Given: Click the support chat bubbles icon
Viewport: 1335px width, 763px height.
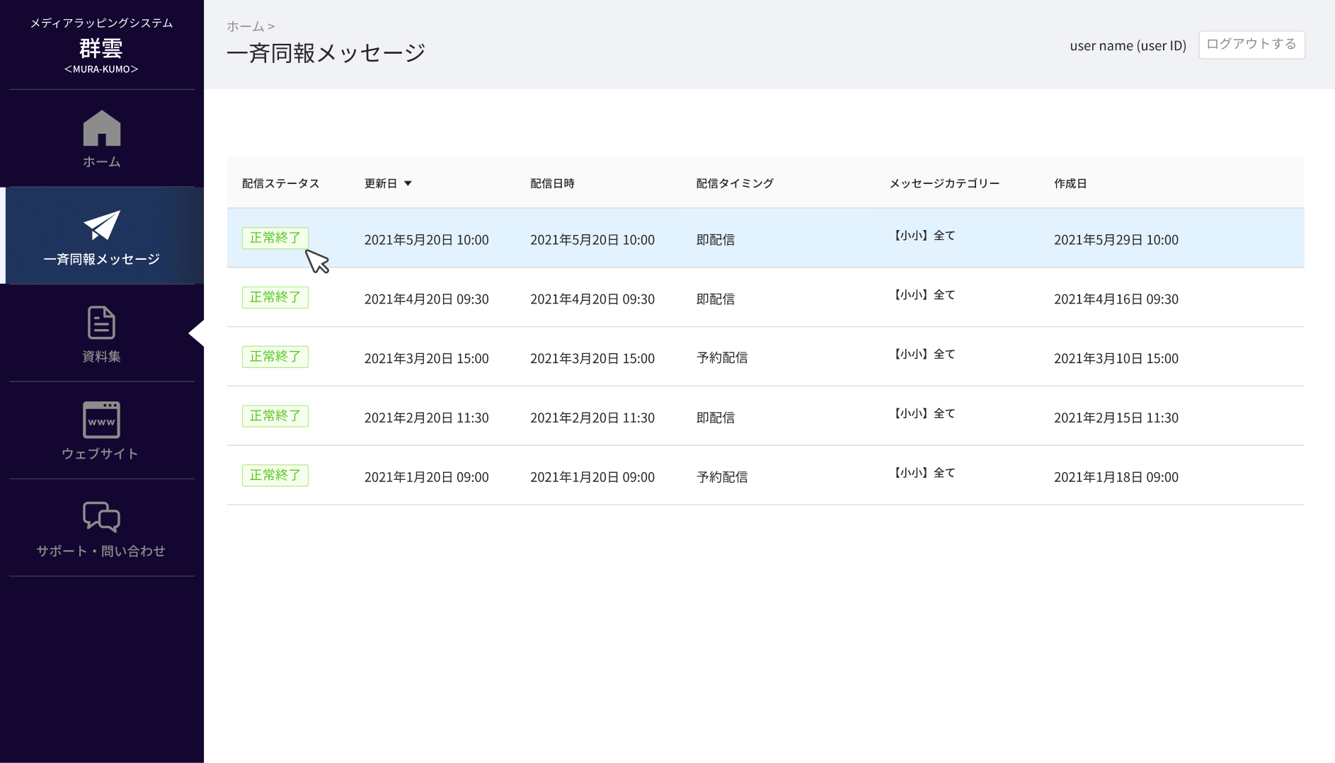Looking at the screenshot, I should (101, 517).
